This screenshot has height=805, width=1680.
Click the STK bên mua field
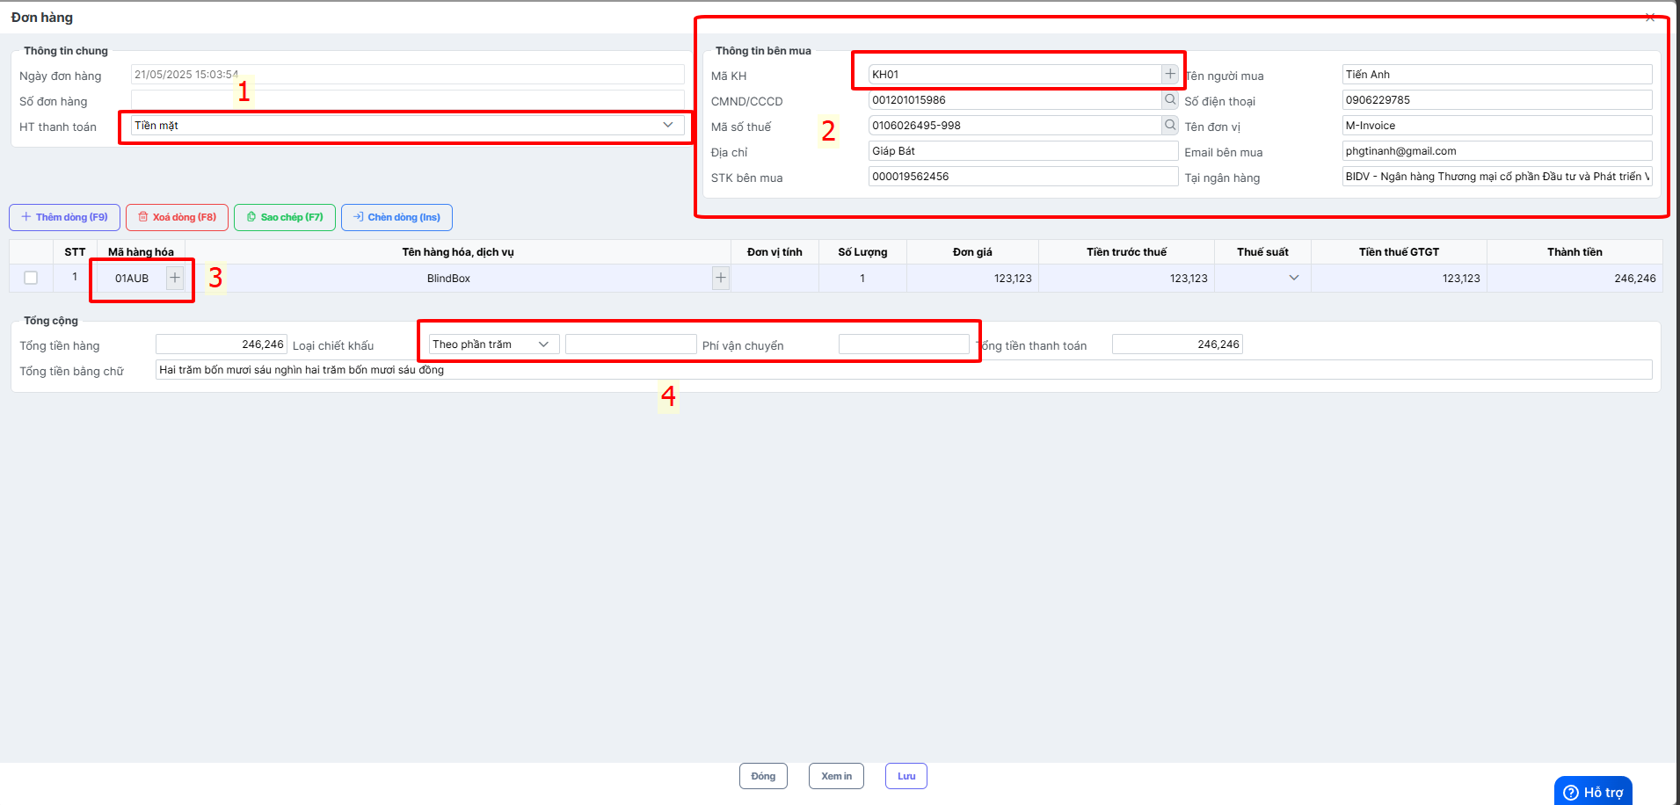tap(1023, 177)
